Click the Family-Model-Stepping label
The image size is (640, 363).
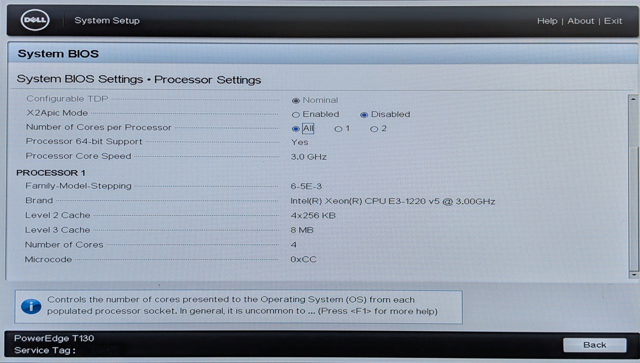click(x=78, y=186)
